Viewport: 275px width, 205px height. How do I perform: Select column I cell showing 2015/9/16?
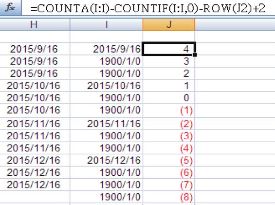coord(106,49)
